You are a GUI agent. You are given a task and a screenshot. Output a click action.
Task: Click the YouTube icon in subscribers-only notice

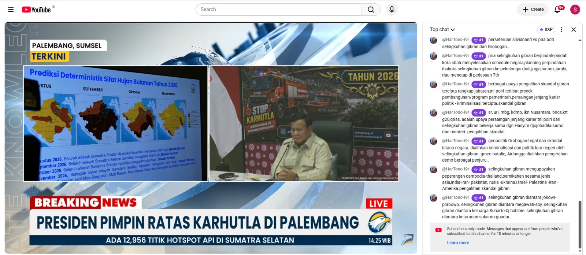[438, 230]
